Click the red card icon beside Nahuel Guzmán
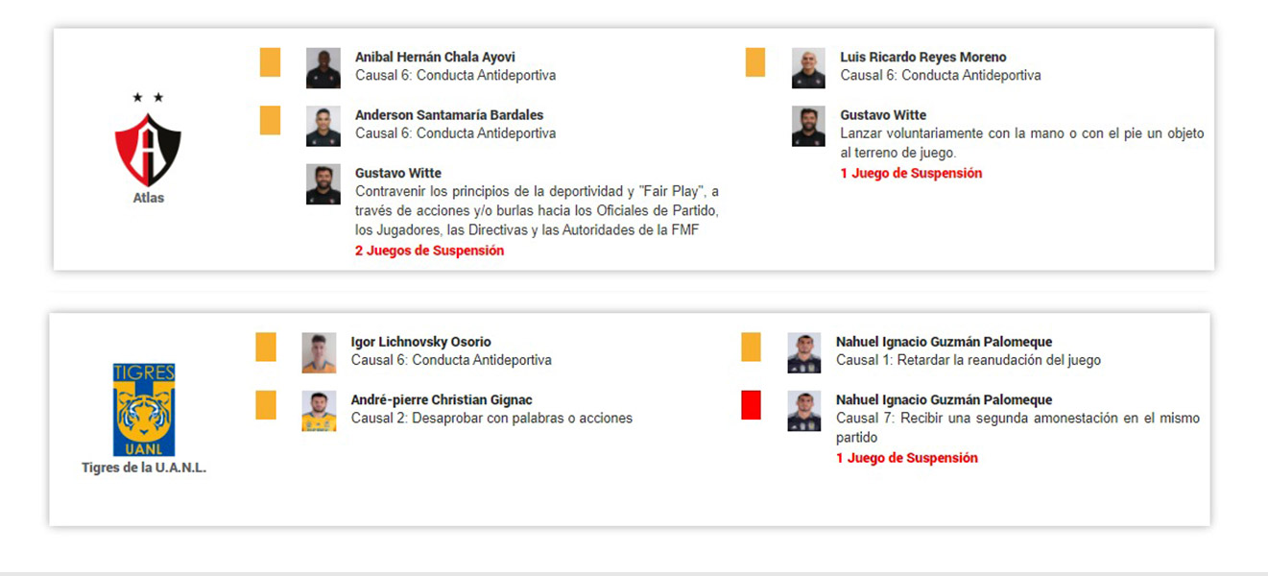The image size is (1268, 576). 752,405
